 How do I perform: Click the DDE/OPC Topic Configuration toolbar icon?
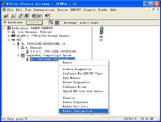pos(34,16)
